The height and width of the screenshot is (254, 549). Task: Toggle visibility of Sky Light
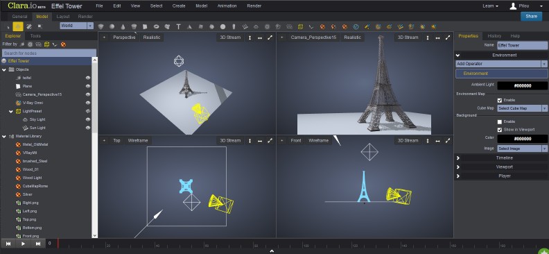click(88, 119)
